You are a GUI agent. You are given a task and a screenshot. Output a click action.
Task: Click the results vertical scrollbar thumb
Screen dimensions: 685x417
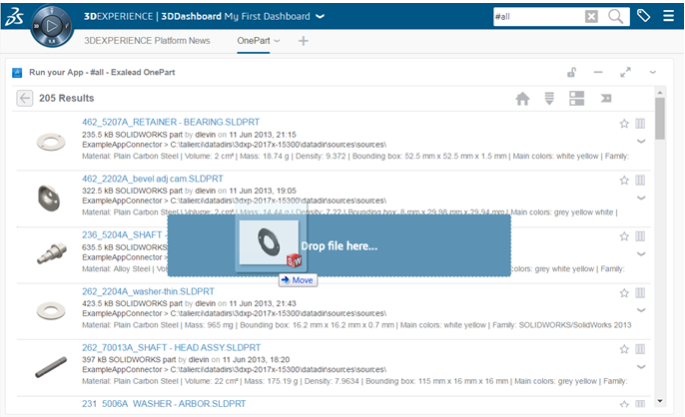[x=660, y=119]
